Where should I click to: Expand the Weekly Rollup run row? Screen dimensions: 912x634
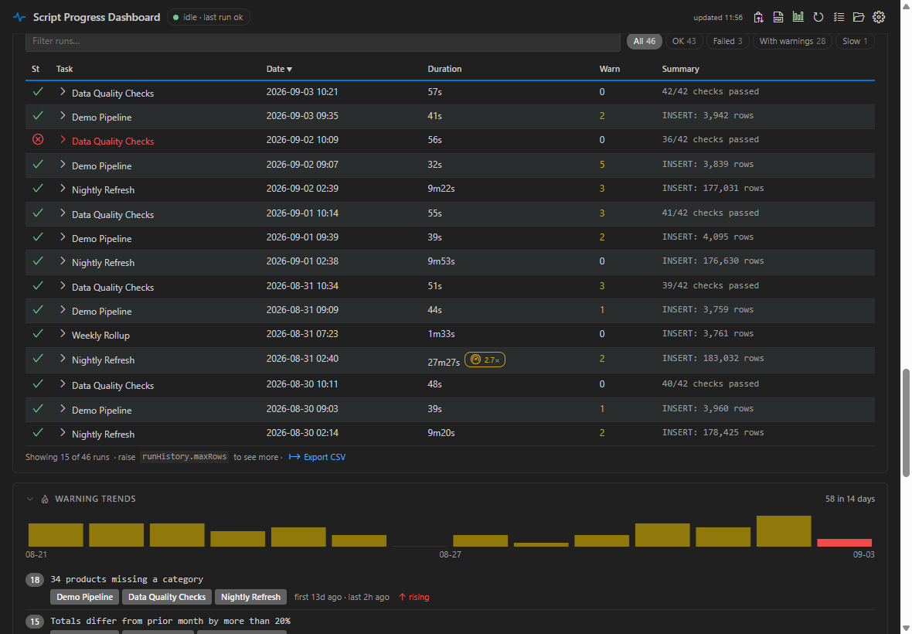(x=63, y=334)
